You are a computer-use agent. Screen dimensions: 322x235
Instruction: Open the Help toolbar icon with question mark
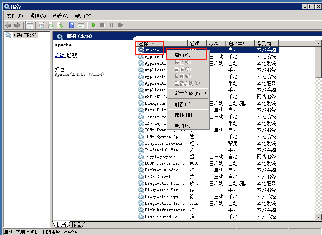(72, 25)
